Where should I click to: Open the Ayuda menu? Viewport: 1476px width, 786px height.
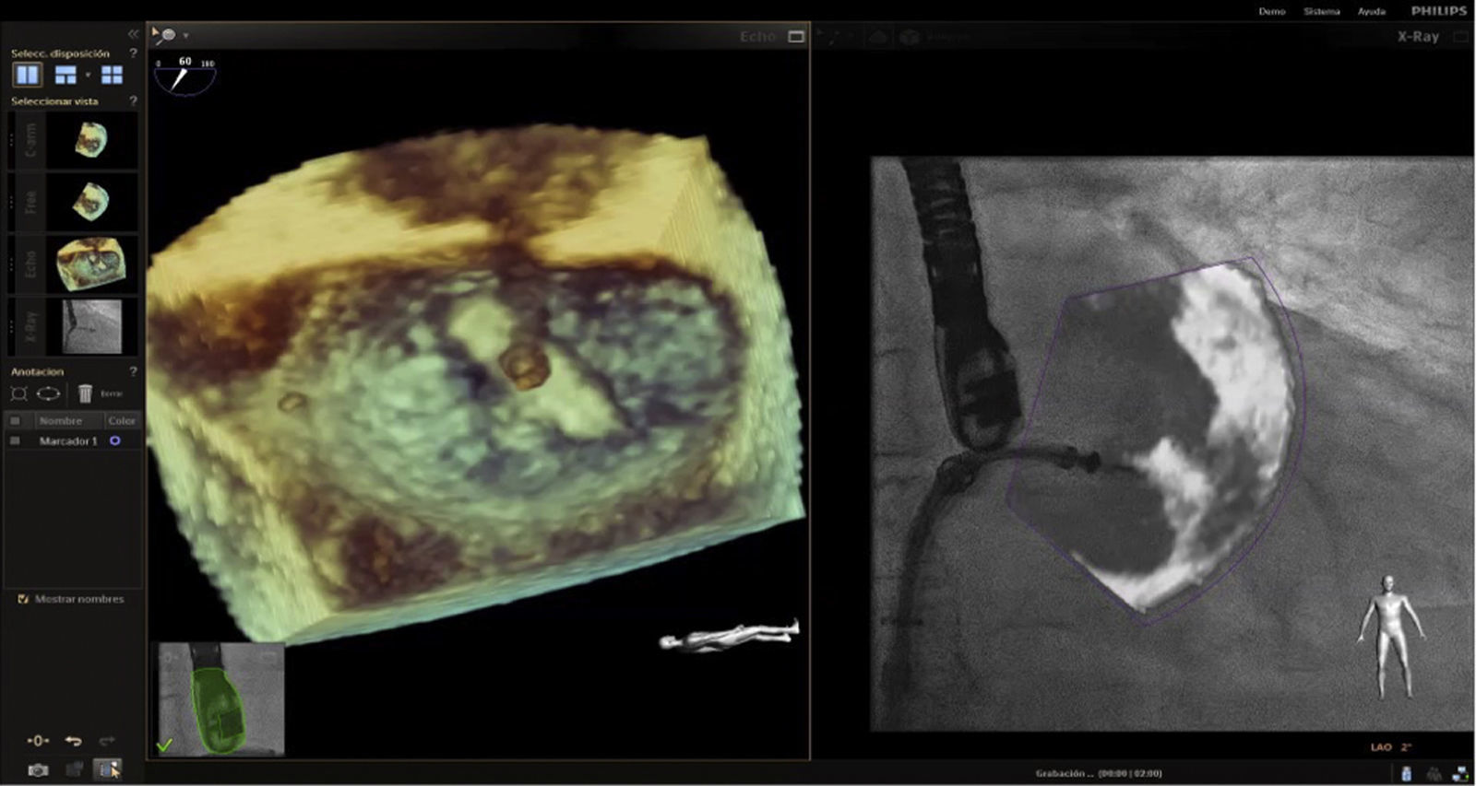pos(1371,11)
